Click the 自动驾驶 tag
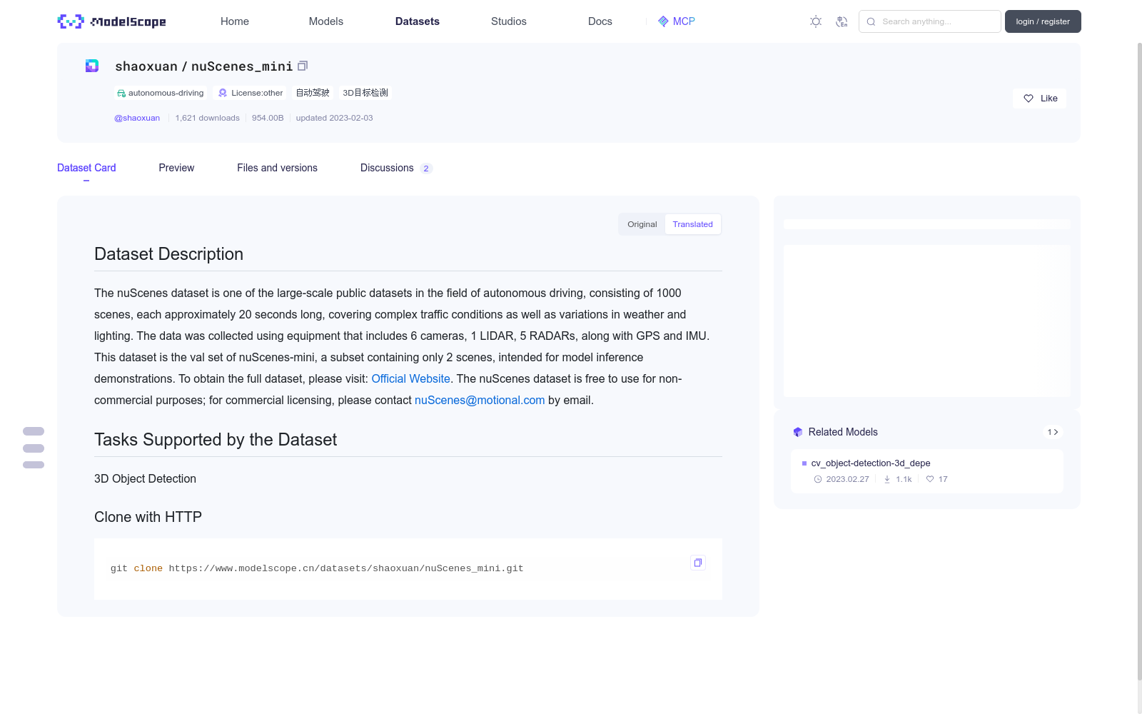The width and height of the screenshot is (1142, 714). coord(313,93)
